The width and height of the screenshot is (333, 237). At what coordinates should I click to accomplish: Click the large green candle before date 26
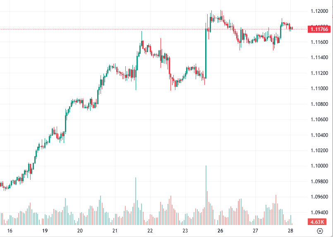pos(206,53)
